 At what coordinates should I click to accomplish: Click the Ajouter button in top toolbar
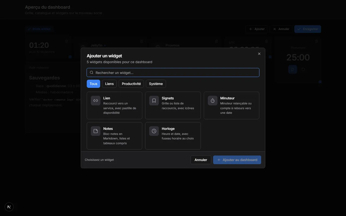click(257, 29)
